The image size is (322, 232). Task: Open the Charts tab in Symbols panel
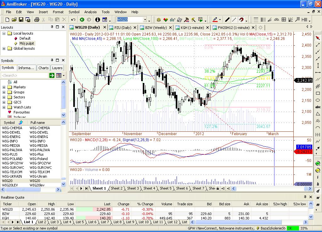[x=43, y=68]
